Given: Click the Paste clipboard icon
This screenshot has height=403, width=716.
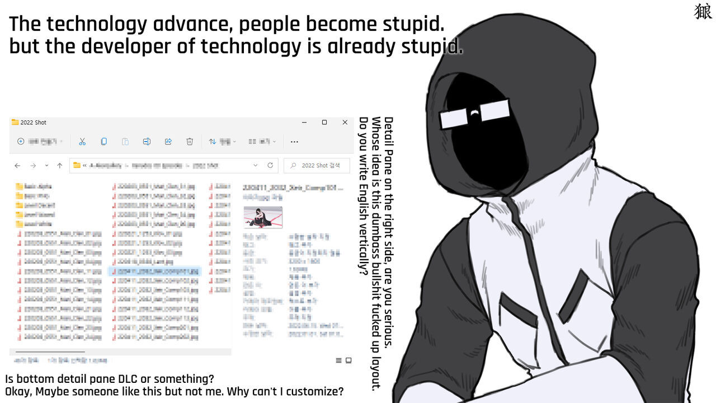Looking at the screenshot, I should click(x=125, y=142).
